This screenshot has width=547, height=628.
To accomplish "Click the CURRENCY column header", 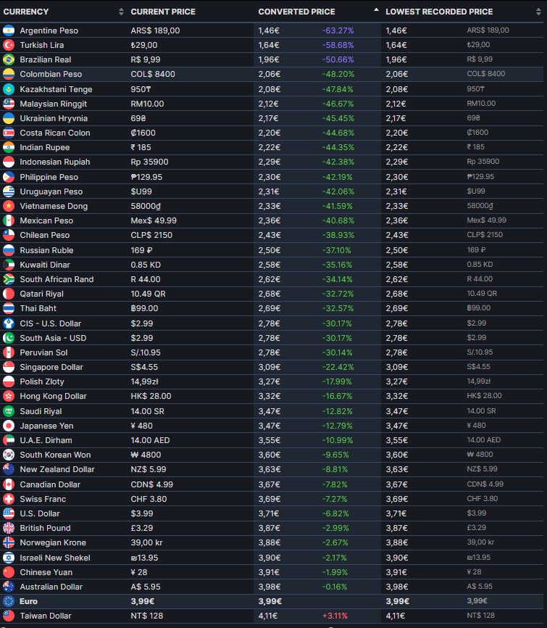I will point(26,12).
